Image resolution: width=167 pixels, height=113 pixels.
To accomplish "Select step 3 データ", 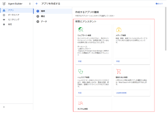I will coord(53,22).
